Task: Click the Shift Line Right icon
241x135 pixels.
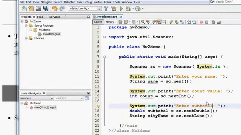Action: click(x=194, y=22)
